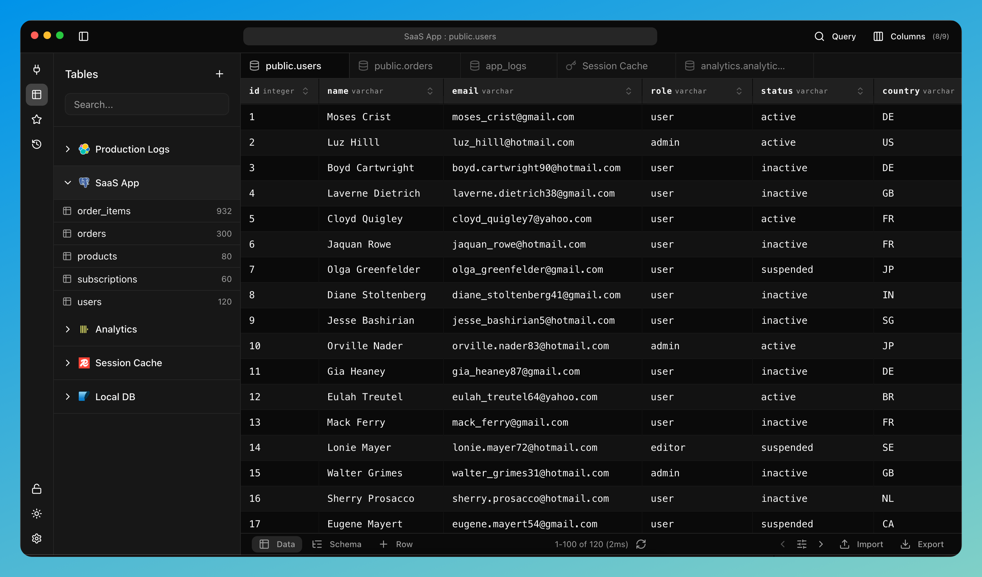Click the country column header
Screen dimensions: 982x577
pos(918,91)
